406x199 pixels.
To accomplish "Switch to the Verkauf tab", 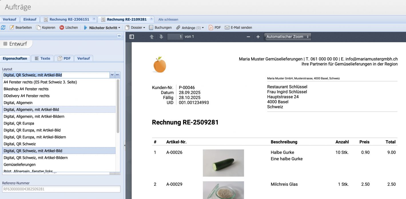I will click(x=10, y=19).
